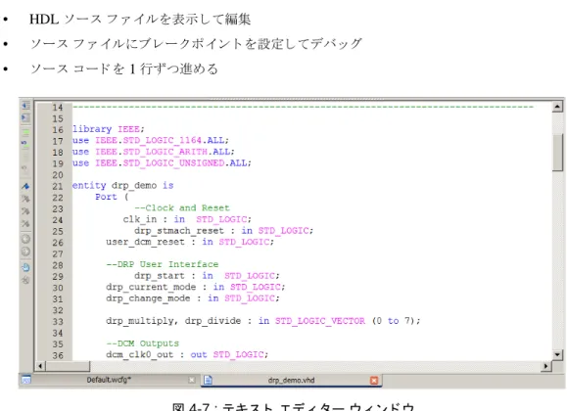Click the vertical scrollbar down arrow
This screenshot has height=411, width=567.
click(557, 355)
